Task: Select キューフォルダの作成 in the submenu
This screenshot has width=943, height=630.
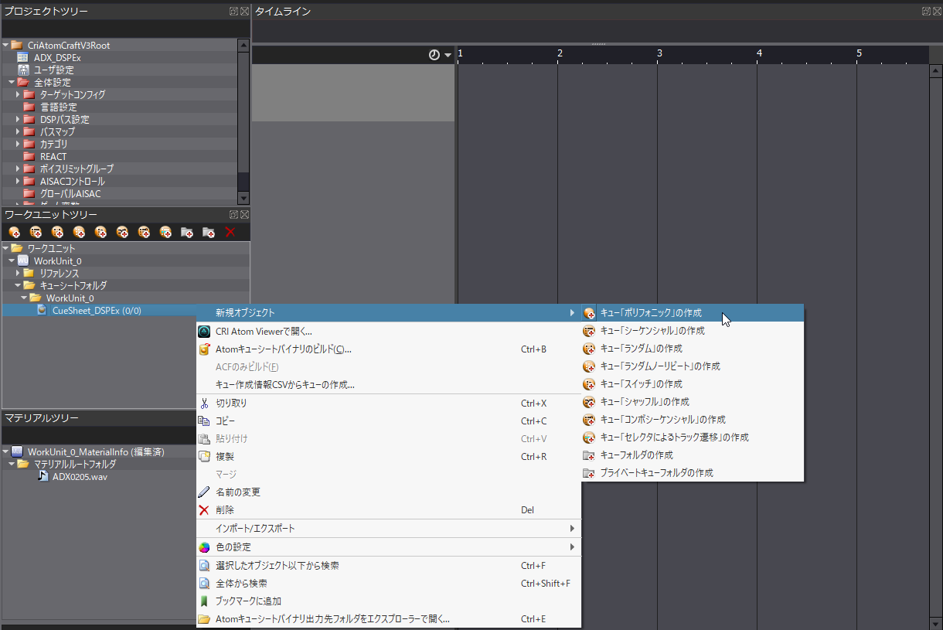Action: coord(693,455)
